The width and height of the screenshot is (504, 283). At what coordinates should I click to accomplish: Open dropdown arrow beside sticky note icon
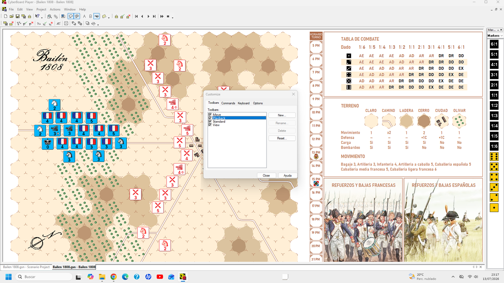point(109,17)
